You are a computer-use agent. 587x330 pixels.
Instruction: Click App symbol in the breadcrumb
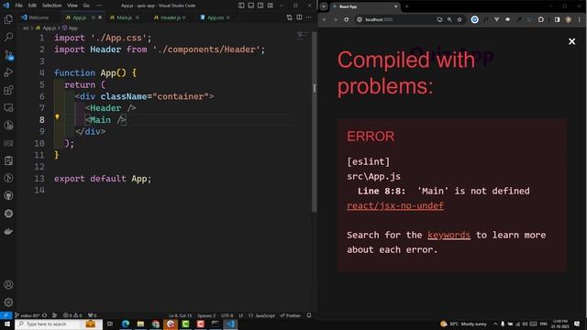pos(70,27)
